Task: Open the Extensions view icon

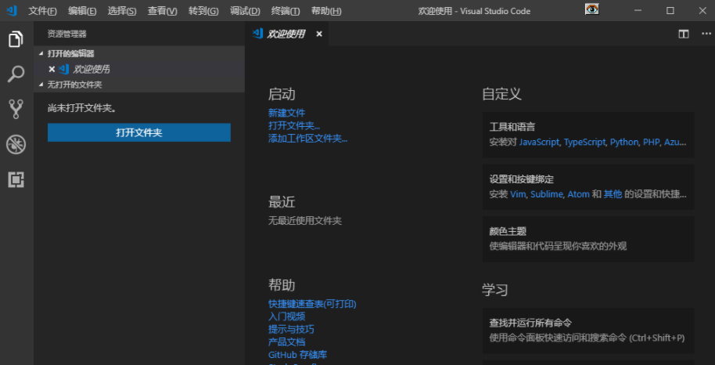Action: tap(16, 179)
